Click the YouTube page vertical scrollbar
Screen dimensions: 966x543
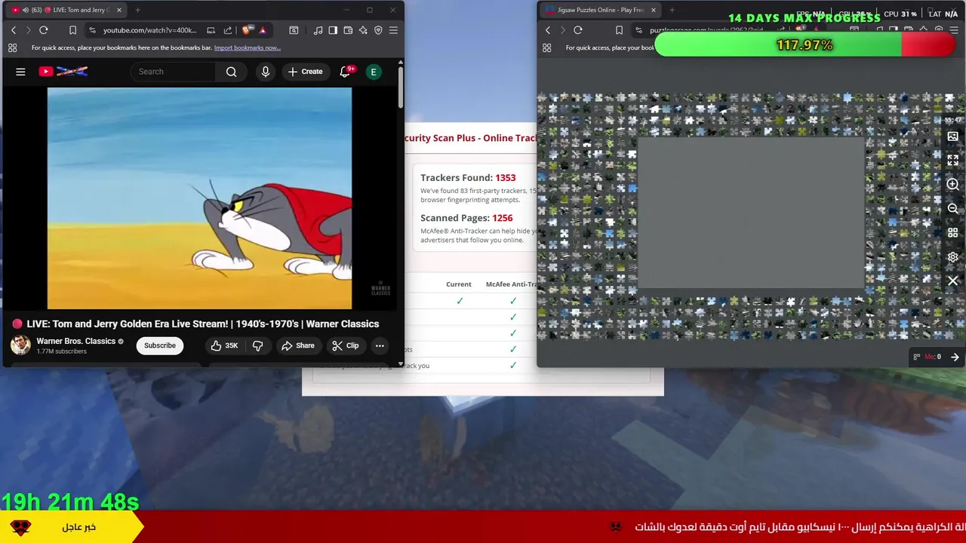pyautogui.click(x=400, y=87)
